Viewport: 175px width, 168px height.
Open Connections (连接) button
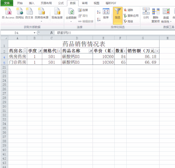83,10
